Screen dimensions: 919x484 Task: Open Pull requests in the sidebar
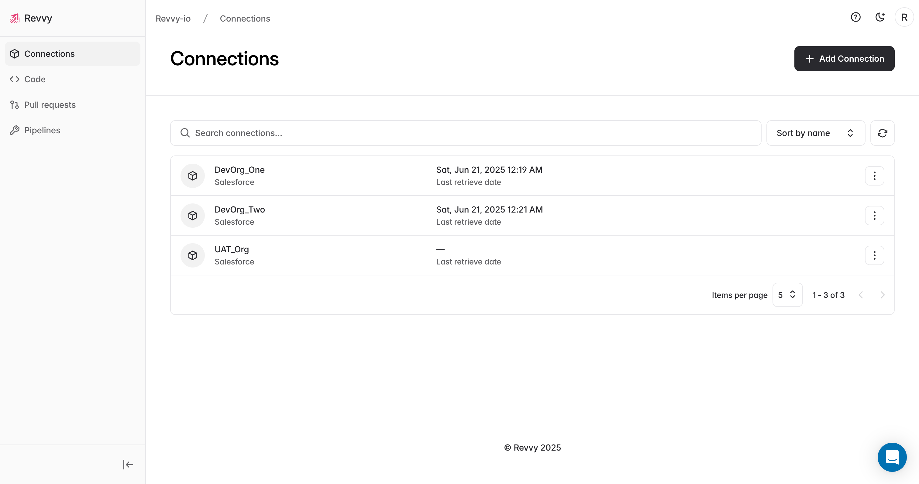[x=50, y=105]
